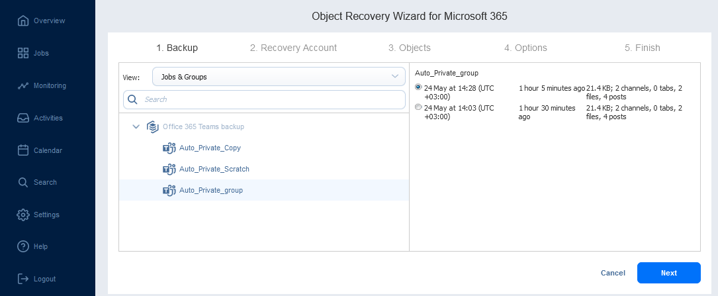The width and height of the screenshot is (718, 296).
Task: Go to the 5. Finish step
Action: [x=643, y=48]
